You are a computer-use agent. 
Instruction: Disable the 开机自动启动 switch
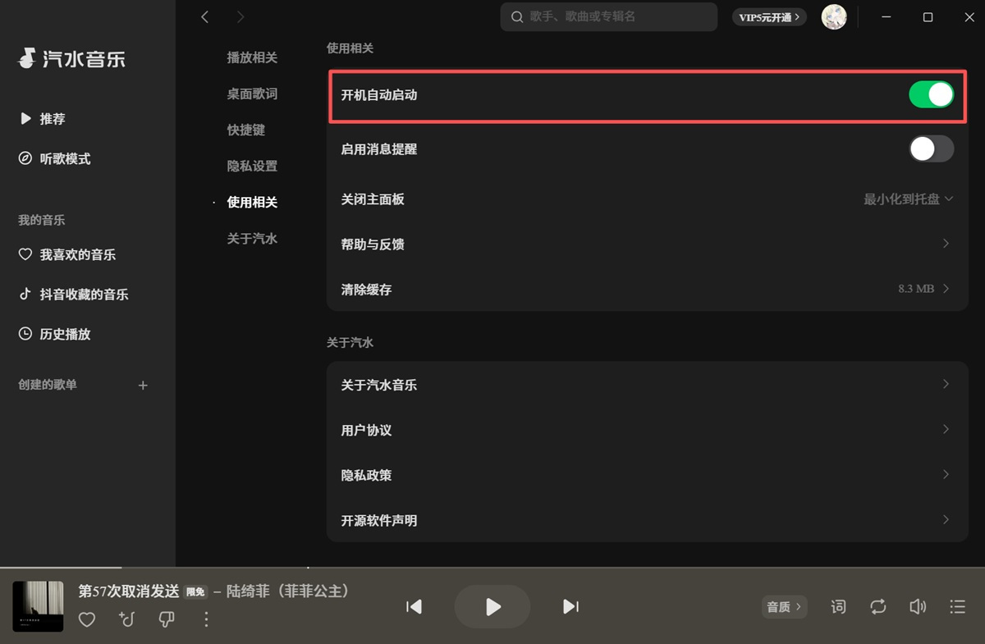point(931,94)
